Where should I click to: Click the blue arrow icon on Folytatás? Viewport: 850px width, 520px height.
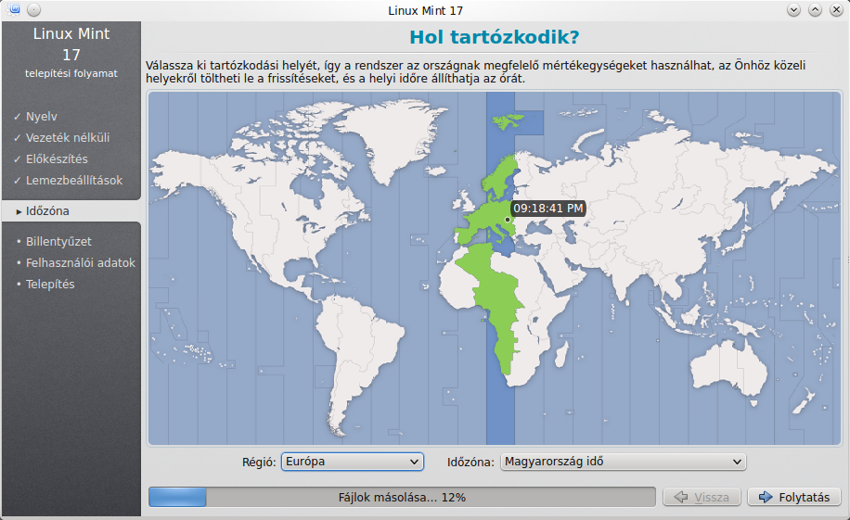[766, 497]
